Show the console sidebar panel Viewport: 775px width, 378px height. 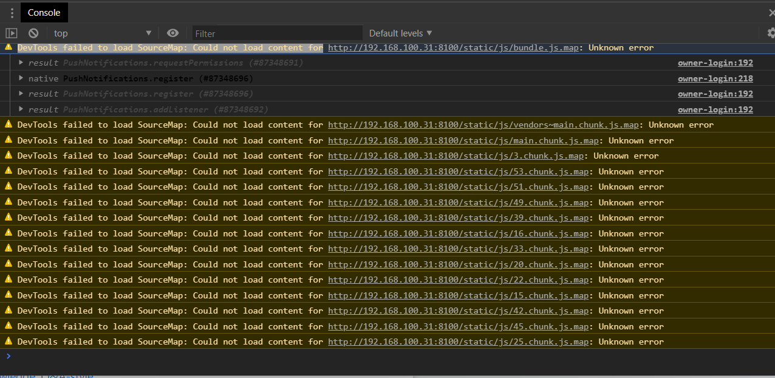(x=12, y=33)
